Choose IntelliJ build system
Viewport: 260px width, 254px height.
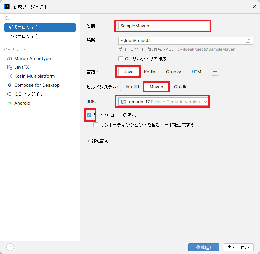pyautogui.click(x=132, y=87)
